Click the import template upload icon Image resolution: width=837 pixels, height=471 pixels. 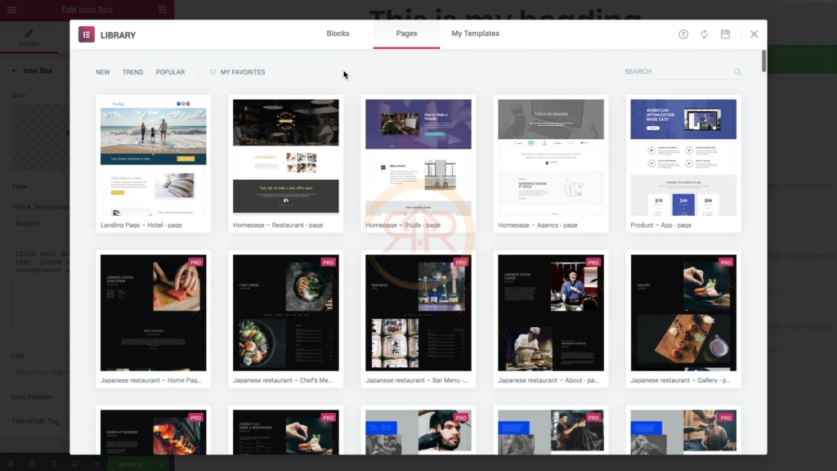[x=683, y=34]
